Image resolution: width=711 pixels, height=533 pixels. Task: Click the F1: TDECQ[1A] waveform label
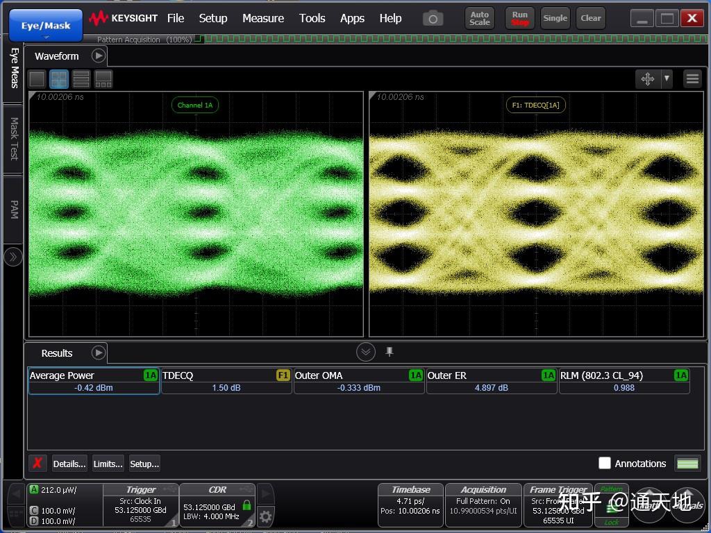pos(535,105)
